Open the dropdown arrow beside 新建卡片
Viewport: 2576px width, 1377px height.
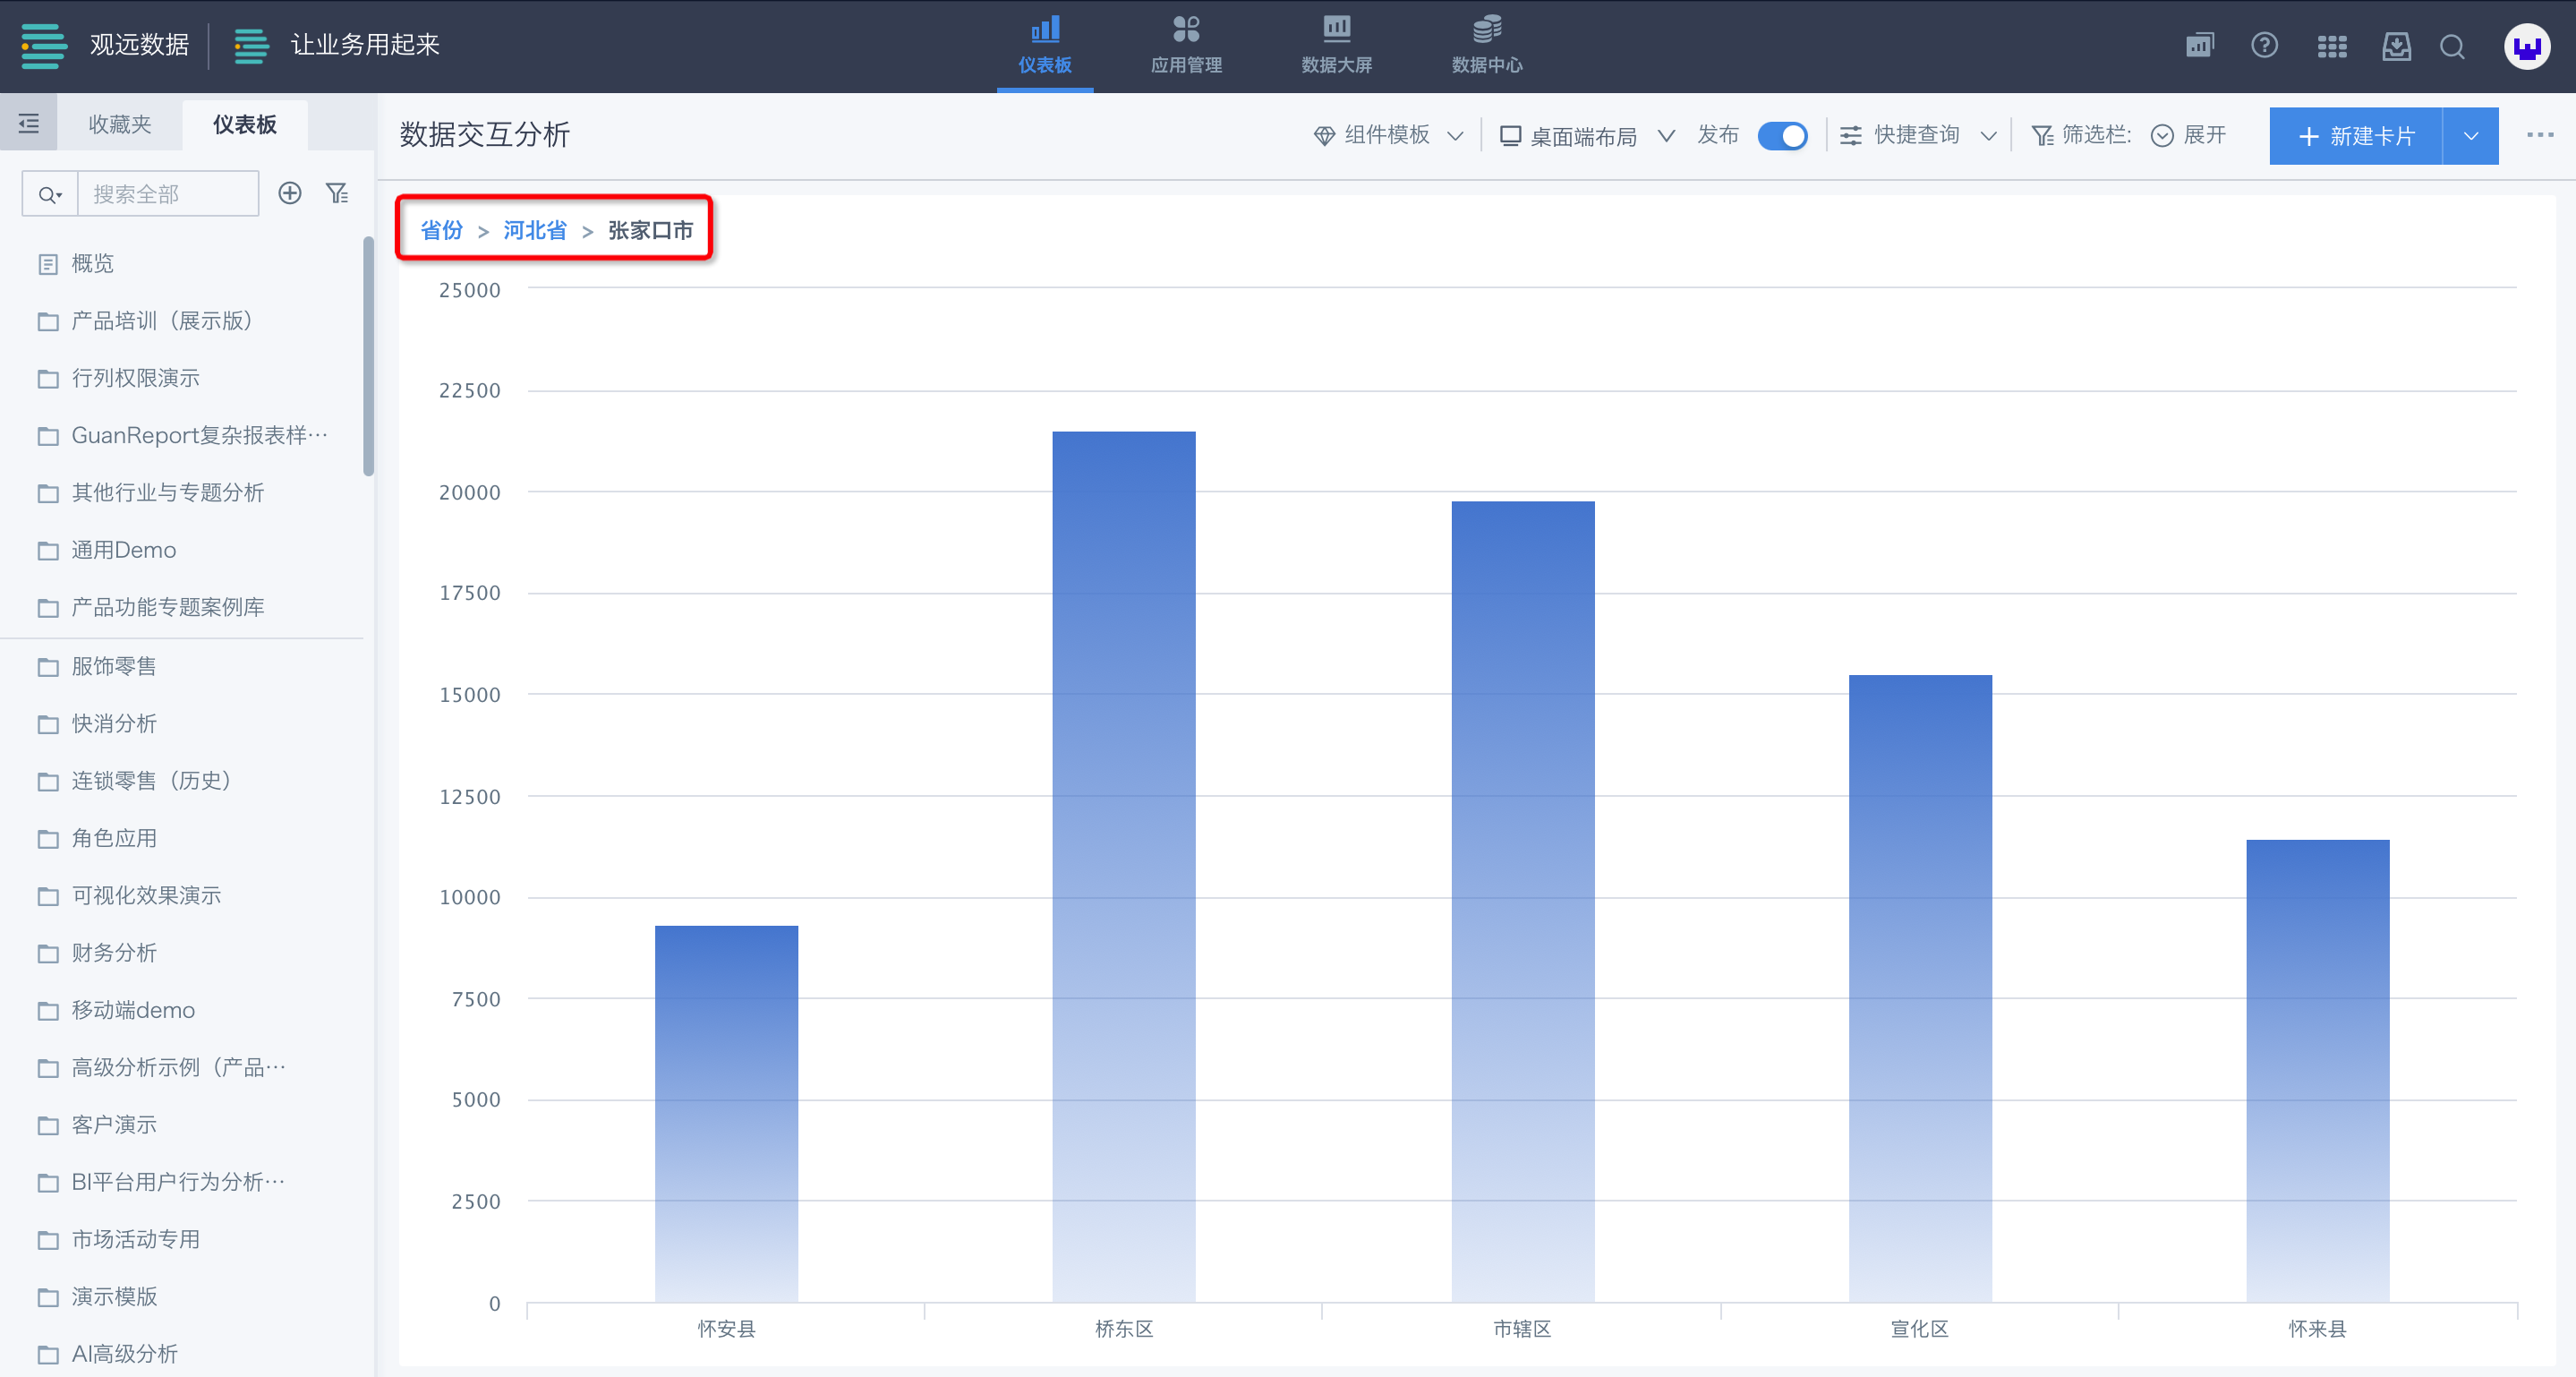(2471, 136)
